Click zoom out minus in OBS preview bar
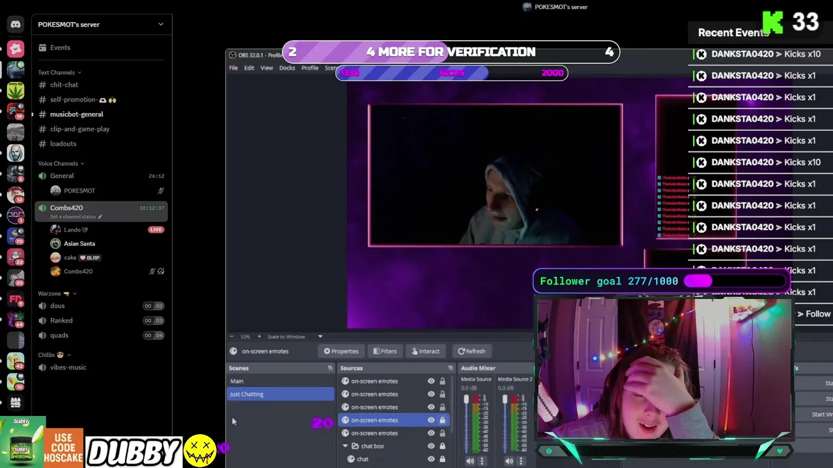 (232, 337)
